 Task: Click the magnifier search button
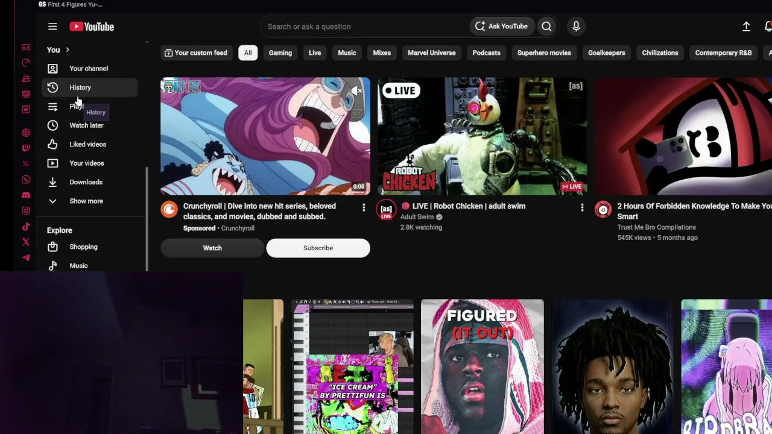pyautogui.click(x=546, y=27)
